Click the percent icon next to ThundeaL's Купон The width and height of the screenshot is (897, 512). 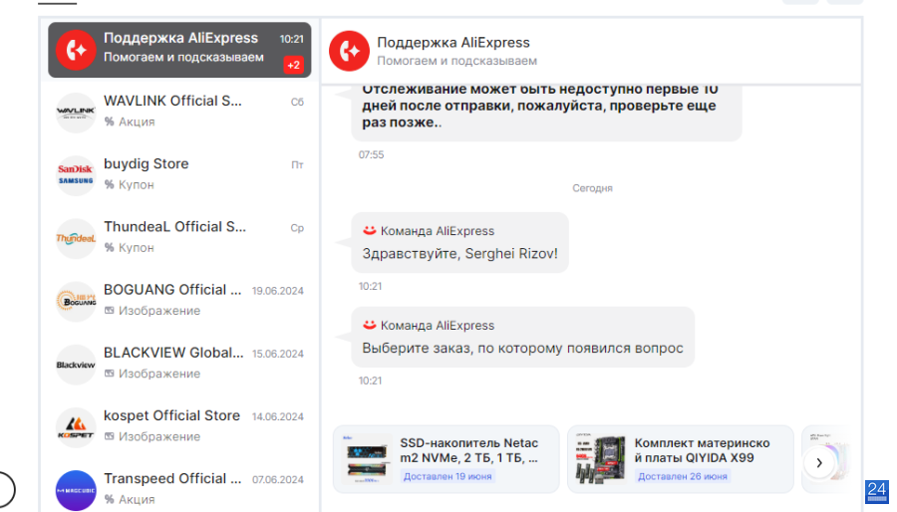point(110,247)
